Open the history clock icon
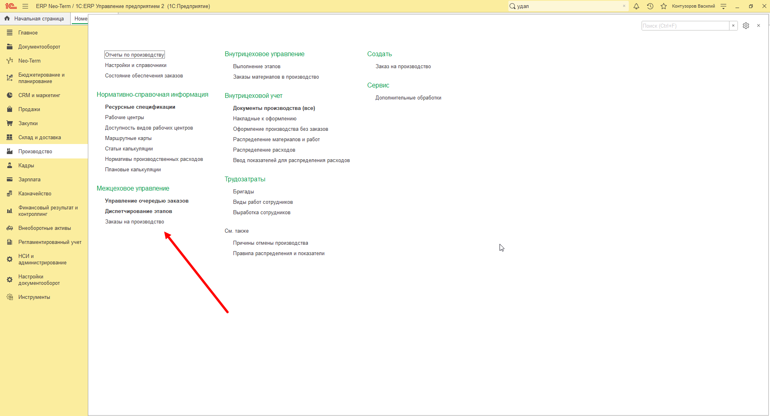Viewport: 770px width, 416px height. coord(650,6)
